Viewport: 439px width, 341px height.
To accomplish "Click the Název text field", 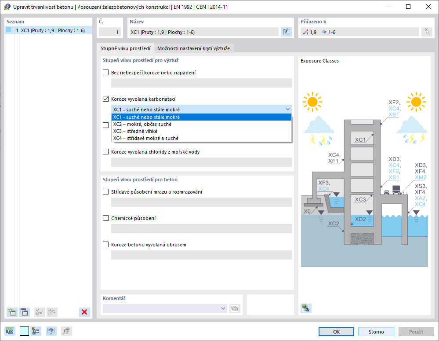I will 204,32.
